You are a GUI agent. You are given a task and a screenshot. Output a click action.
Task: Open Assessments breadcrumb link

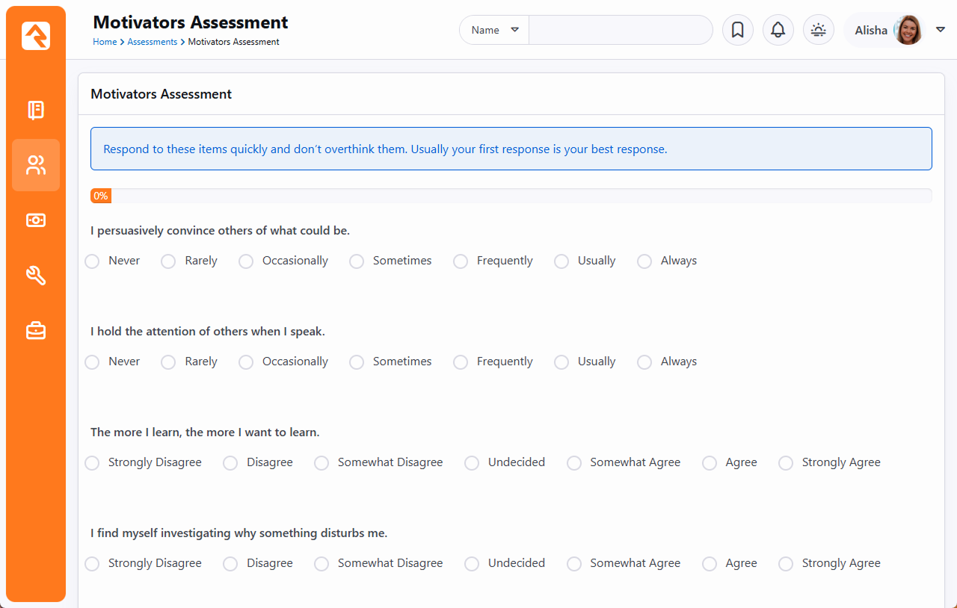point(152,42)
